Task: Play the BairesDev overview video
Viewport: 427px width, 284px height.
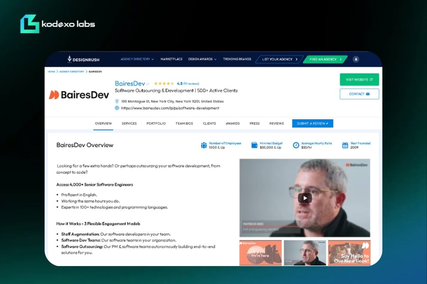Action: [305, 198]
